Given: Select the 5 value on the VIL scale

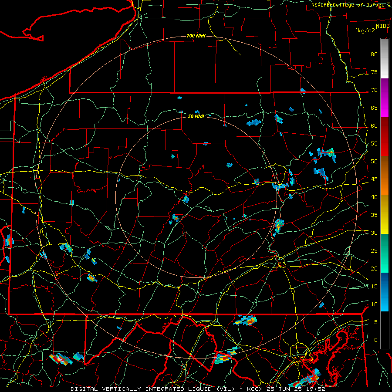Looking at the screenshot, I should [x=376, y=322].
